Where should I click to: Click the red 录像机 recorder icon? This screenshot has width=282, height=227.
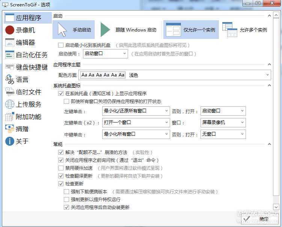10,30
